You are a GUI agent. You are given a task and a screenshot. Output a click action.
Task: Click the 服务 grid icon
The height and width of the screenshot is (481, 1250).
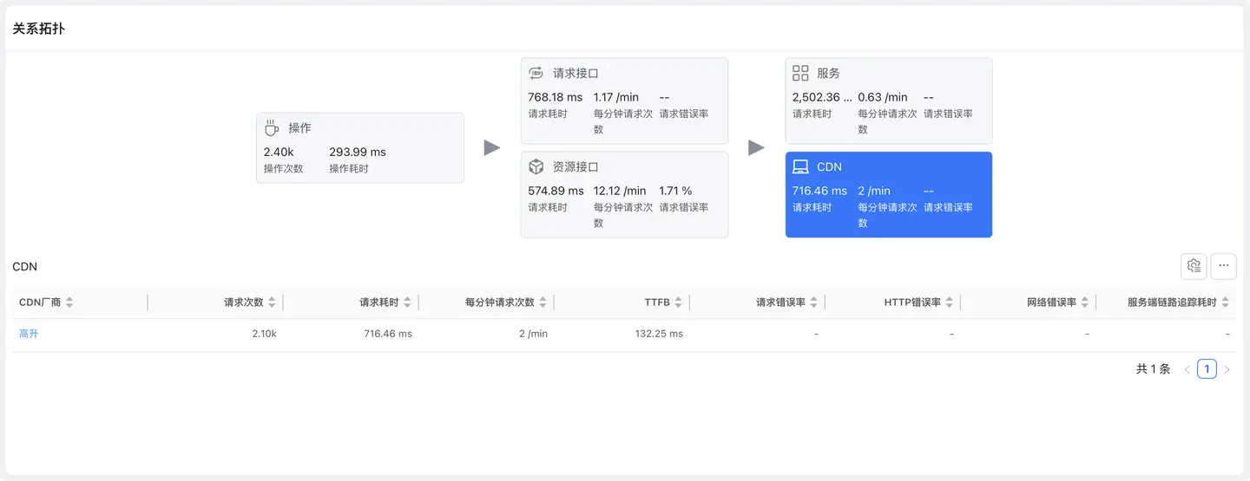pos(800,74)
